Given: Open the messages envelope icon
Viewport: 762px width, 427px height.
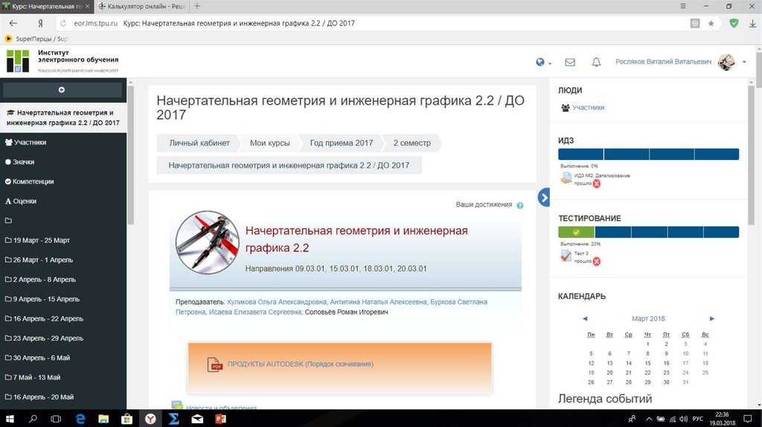Looking at the screenshot, I should 570,62.
